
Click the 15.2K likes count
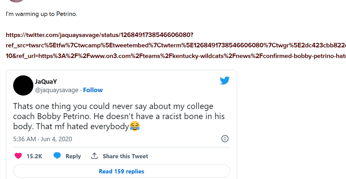[x=34, y=156]
